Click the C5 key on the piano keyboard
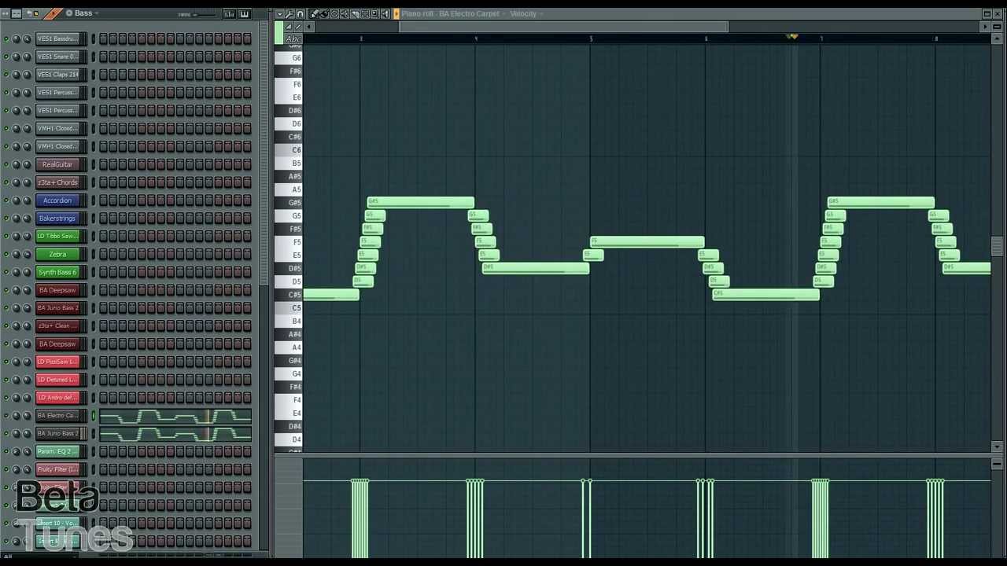 click(289, 307)
